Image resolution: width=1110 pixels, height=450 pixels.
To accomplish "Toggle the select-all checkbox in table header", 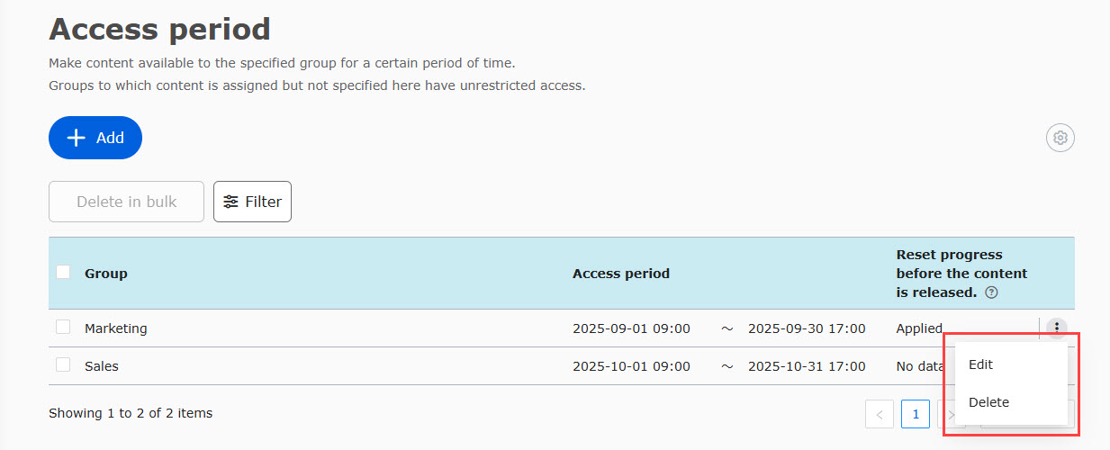I will tap(63, 272).
